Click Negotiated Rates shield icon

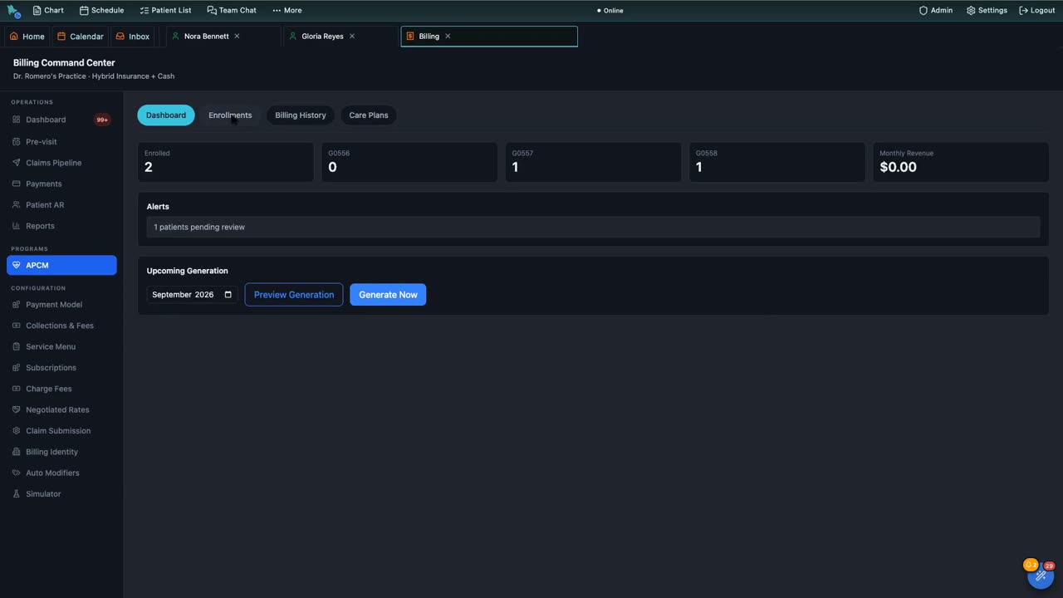pyautogui.click(x=17, y=409)
